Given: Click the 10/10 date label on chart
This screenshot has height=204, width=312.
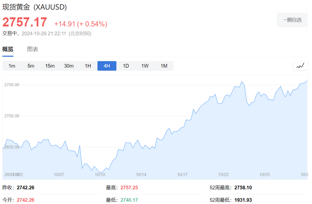Looking at the screenshot, I should (x=100, y=174).
